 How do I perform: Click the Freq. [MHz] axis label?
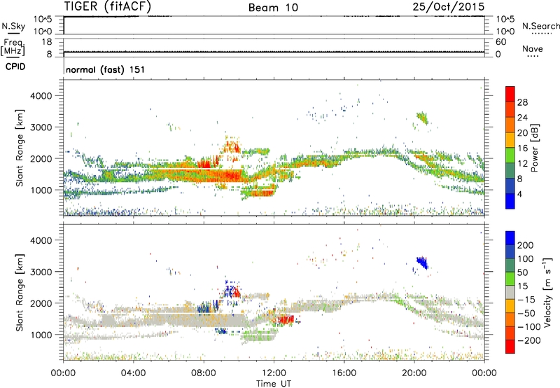[x=13, y=48]
